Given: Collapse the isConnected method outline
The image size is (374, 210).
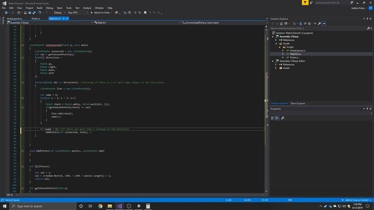Looking at the screenshot, I should pos(23,45).
